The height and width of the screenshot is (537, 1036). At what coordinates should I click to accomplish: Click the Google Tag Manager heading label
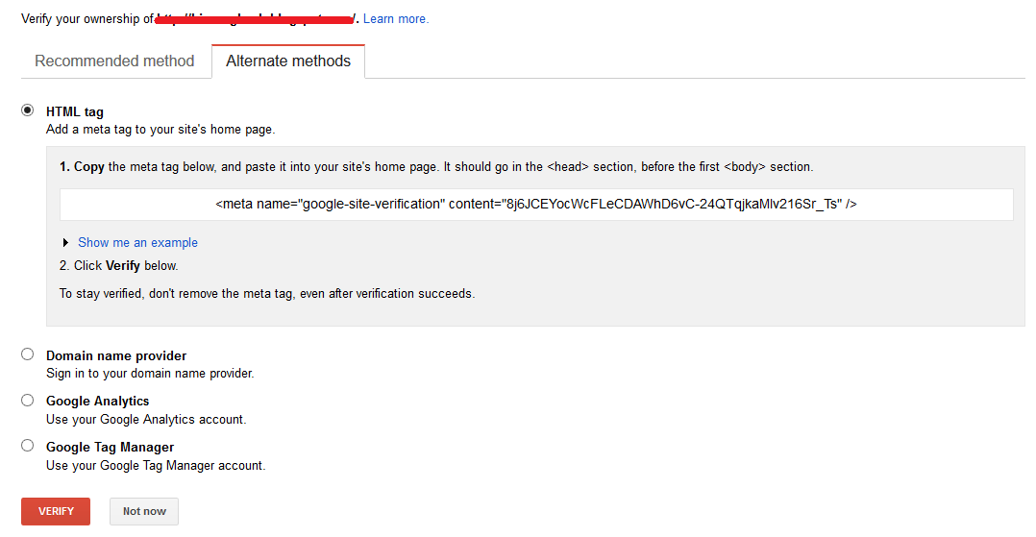click(x=111, y=447)
